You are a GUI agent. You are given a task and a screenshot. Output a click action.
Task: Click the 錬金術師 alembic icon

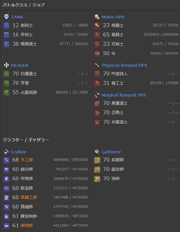click(x=6, y=216)
